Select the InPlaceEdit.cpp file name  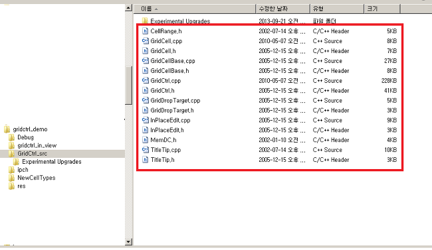(x=170, y=120)
